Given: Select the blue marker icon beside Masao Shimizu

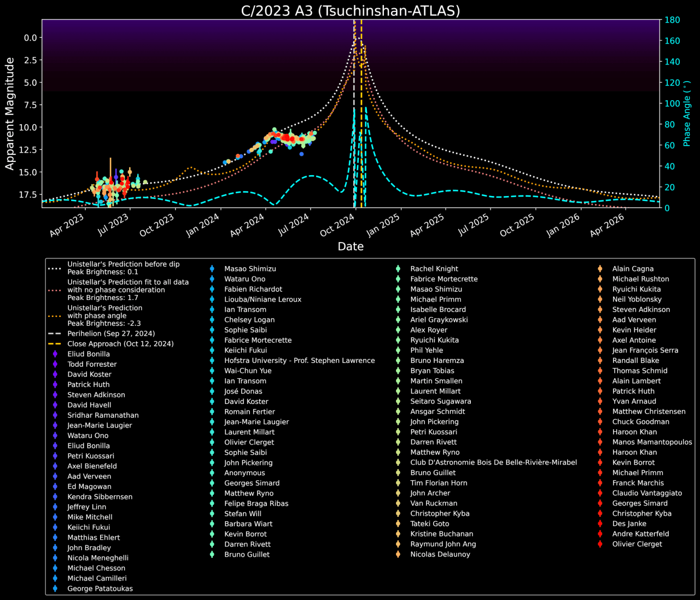Looking at the screenshot, I should (x=212, y=268).
